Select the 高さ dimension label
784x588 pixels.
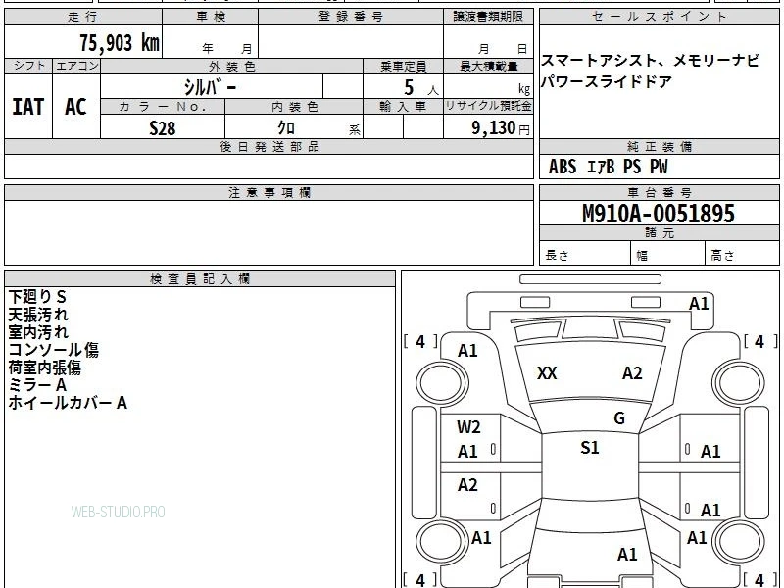(x=722, y=255)
